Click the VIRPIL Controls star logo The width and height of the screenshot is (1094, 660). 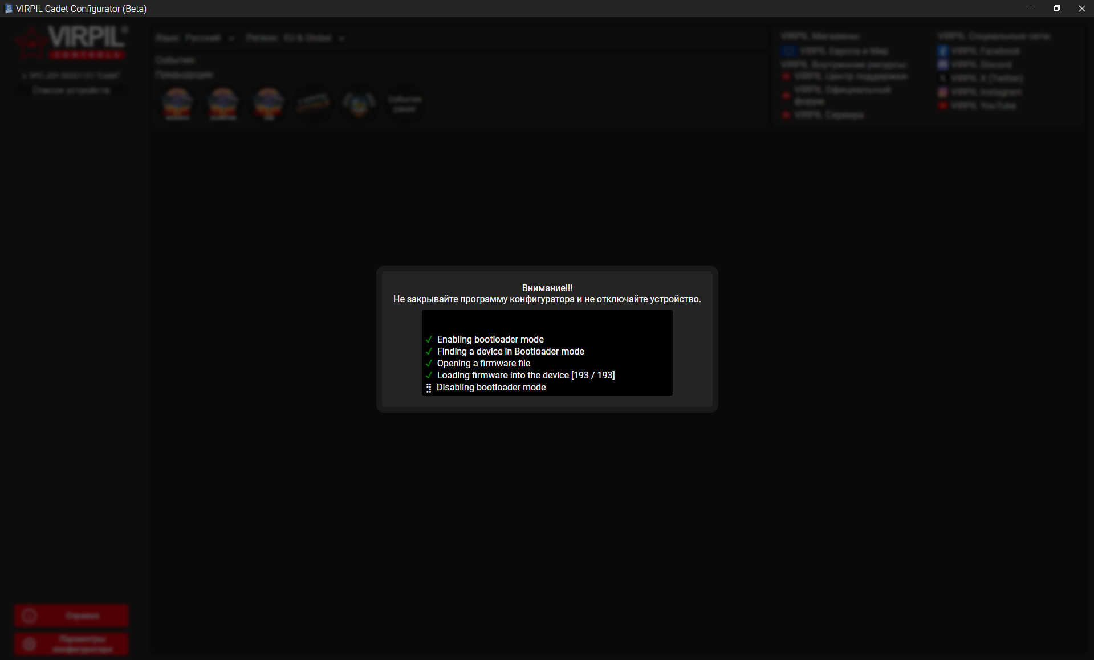pos(31,44)
